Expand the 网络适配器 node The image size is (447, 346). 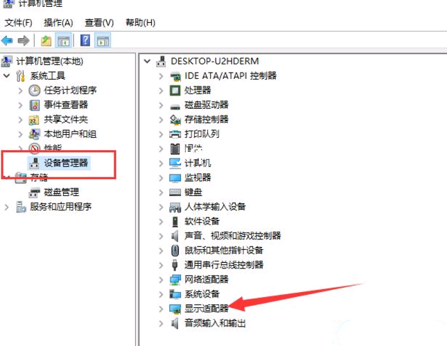[161, 280]
